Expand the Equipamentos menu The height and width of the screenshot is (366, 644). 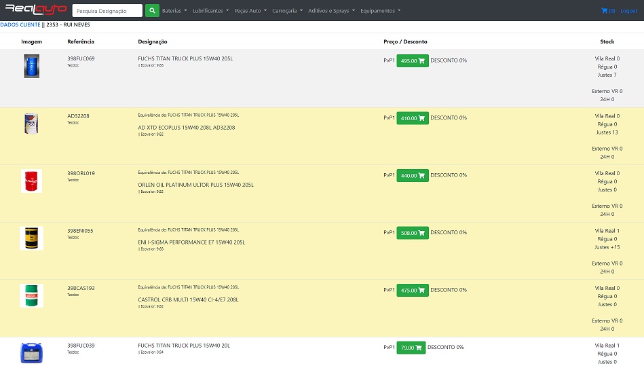coord(380,11)
